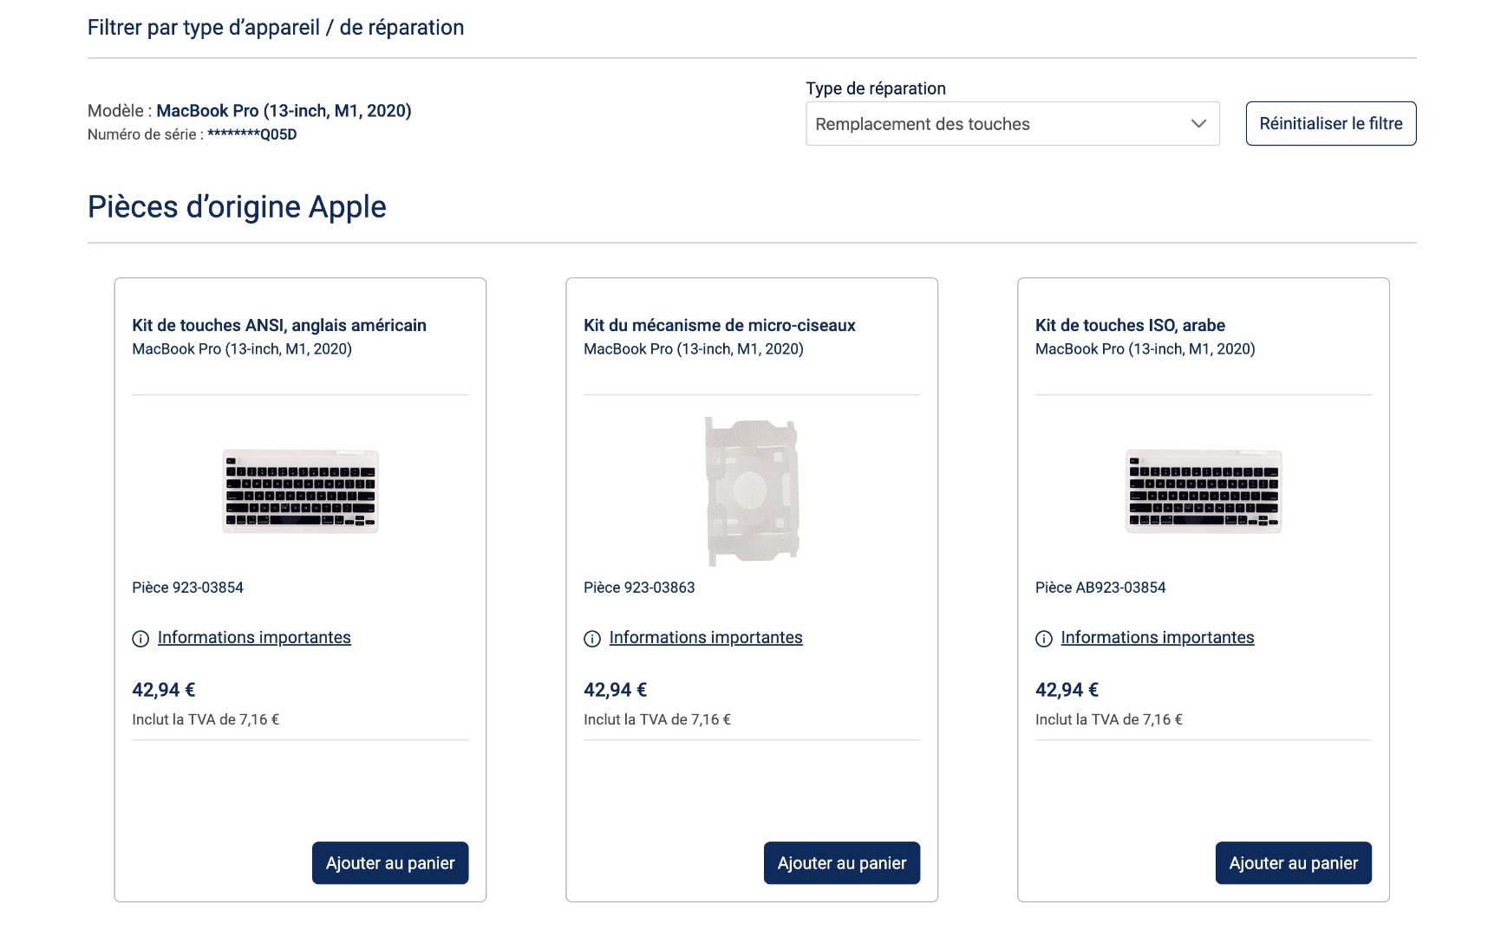Click the micro-ciseaux mechanism image
Screen dimensions: 1501x936
point(752,491)
